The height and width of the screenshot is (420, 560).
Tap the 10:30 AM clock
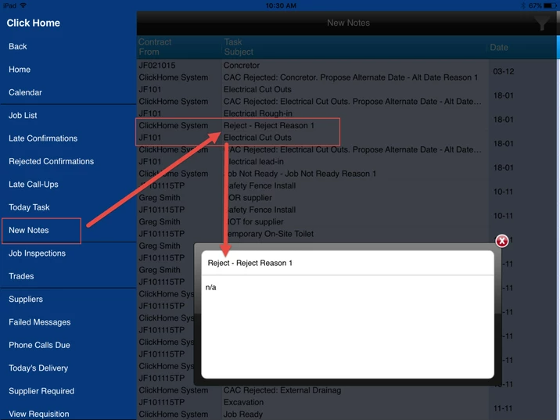[x=281, y=5]
